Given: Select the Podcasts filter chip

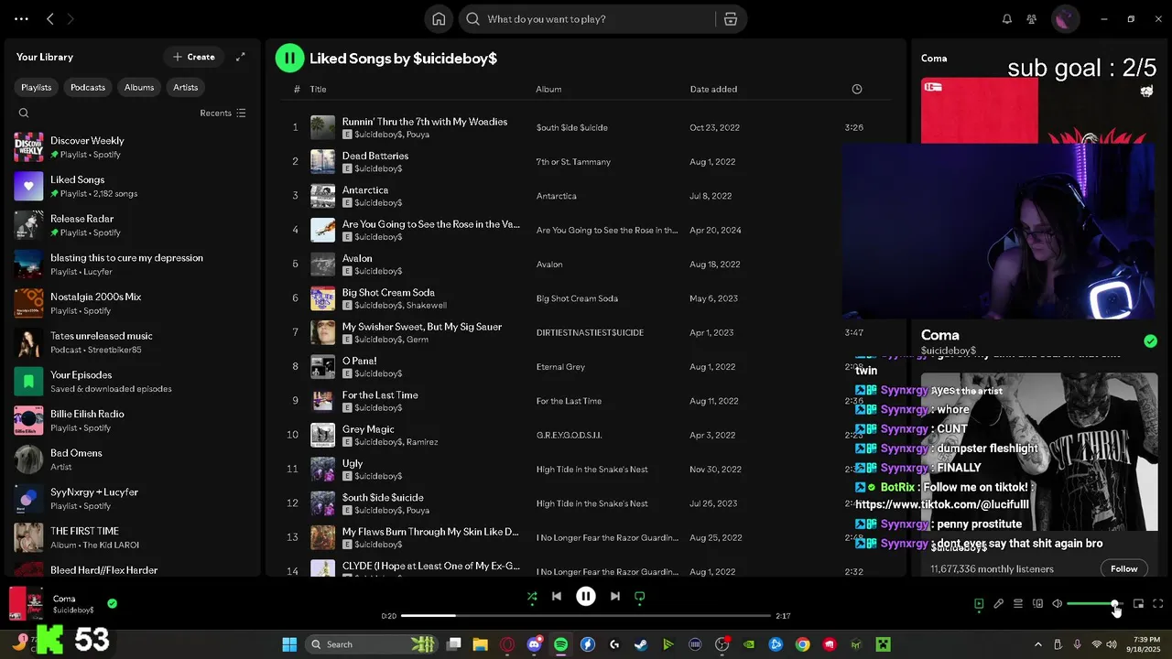Looking at the screenshot, I should point(88,87).
